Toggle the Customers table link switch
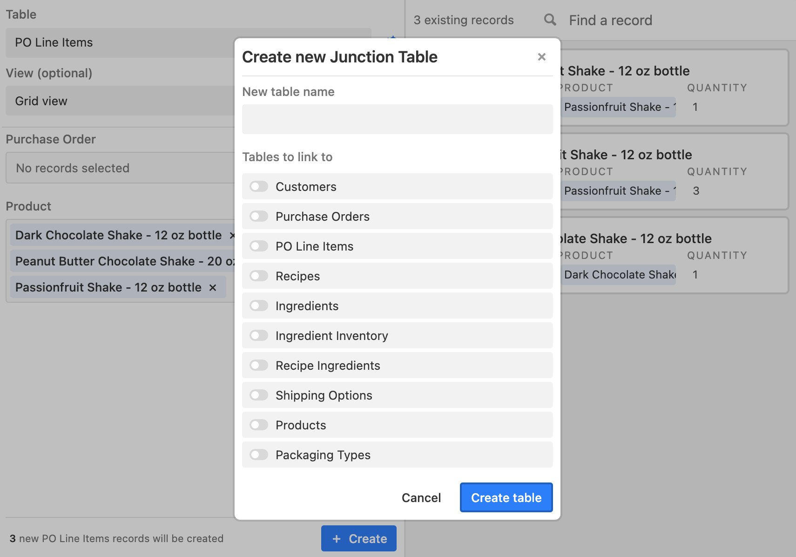 click(x=259, y=187)
